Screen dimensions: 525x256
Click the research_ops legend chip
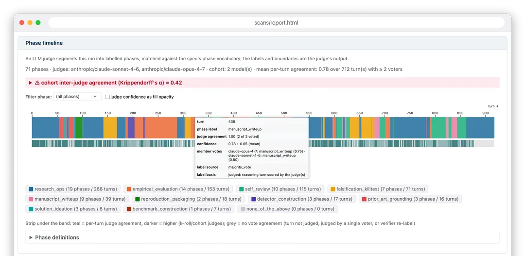point(73,189)
